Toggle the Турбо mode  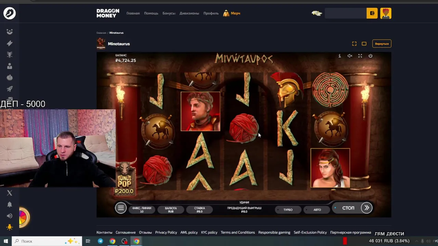288,209
